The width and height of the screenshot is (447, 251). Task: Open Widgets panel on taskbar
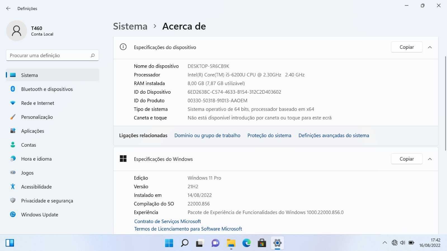tap(10, 243)
